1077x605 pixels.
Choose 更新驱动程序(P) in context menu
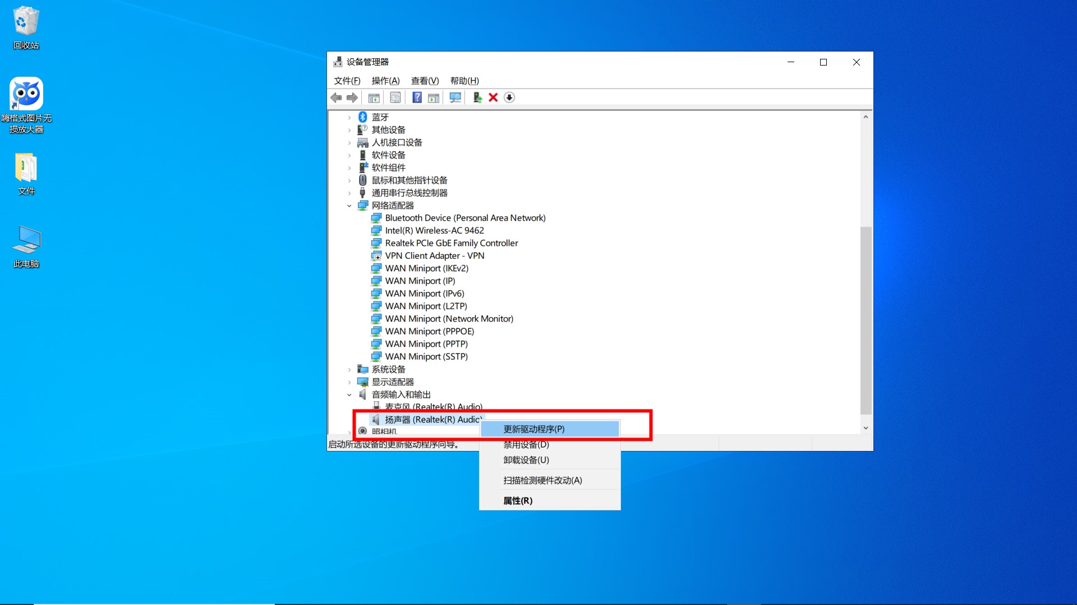click(x=533, y=429)
